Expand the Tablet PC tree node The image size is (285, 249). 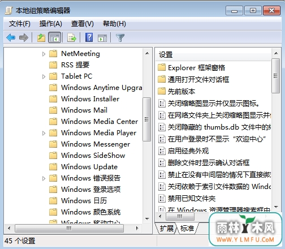[x=44, y=76]
